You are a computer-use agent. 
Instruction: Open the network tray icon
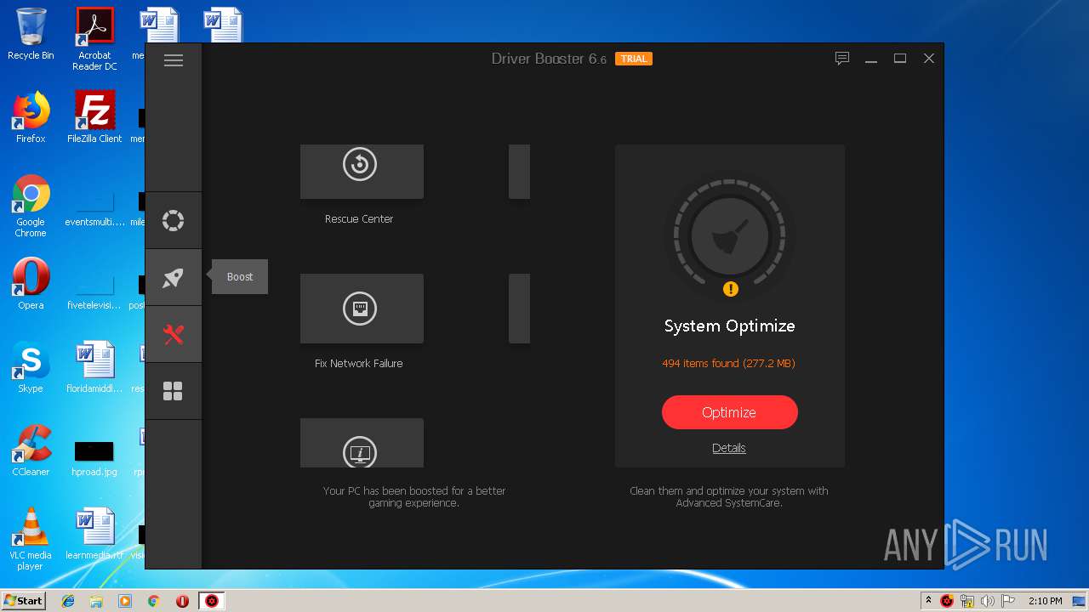[967, 601]
